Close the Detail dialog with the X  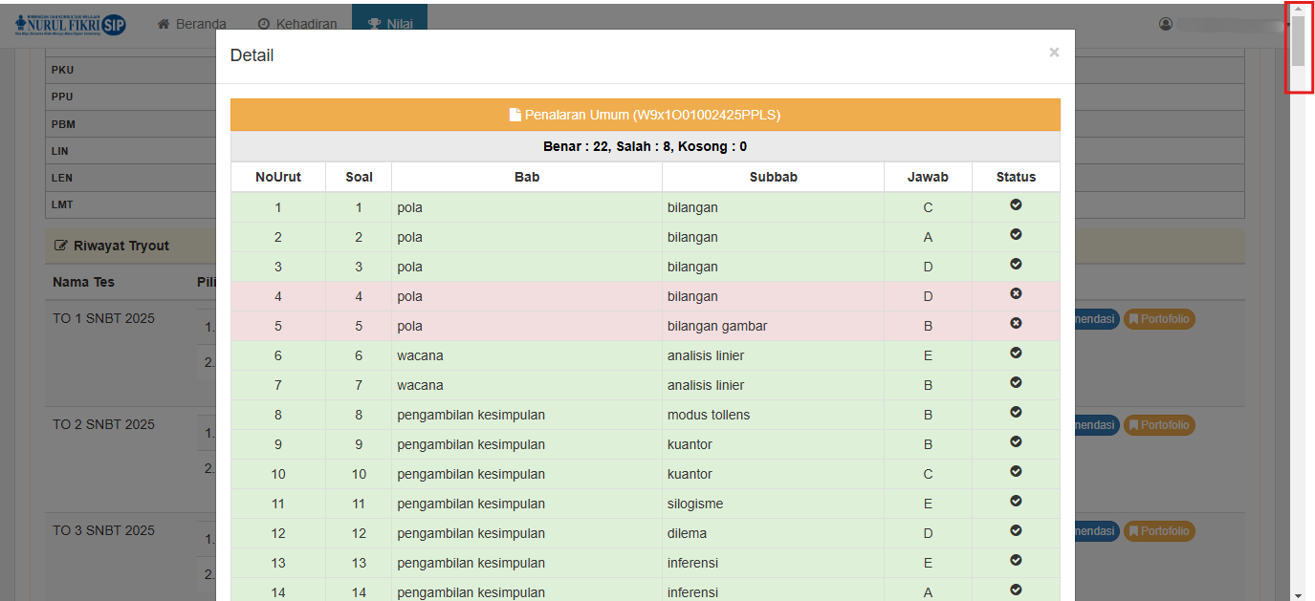pyautogui.click(x=1054, y=53)
